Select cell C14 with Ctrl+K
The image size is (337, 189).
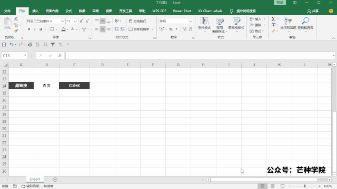pos(74,86)
